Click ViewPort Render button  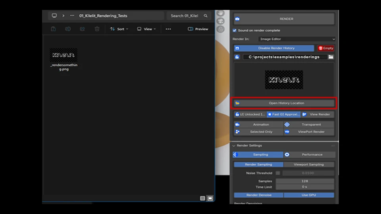(309, 132)
